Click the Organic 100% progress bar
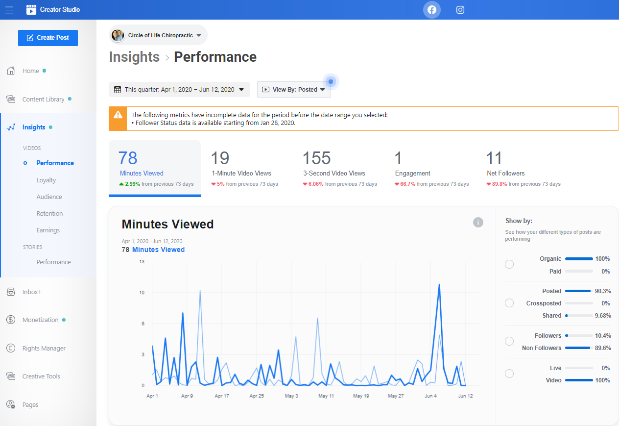Viewport: 619px width, 426px height. [579, 259]
